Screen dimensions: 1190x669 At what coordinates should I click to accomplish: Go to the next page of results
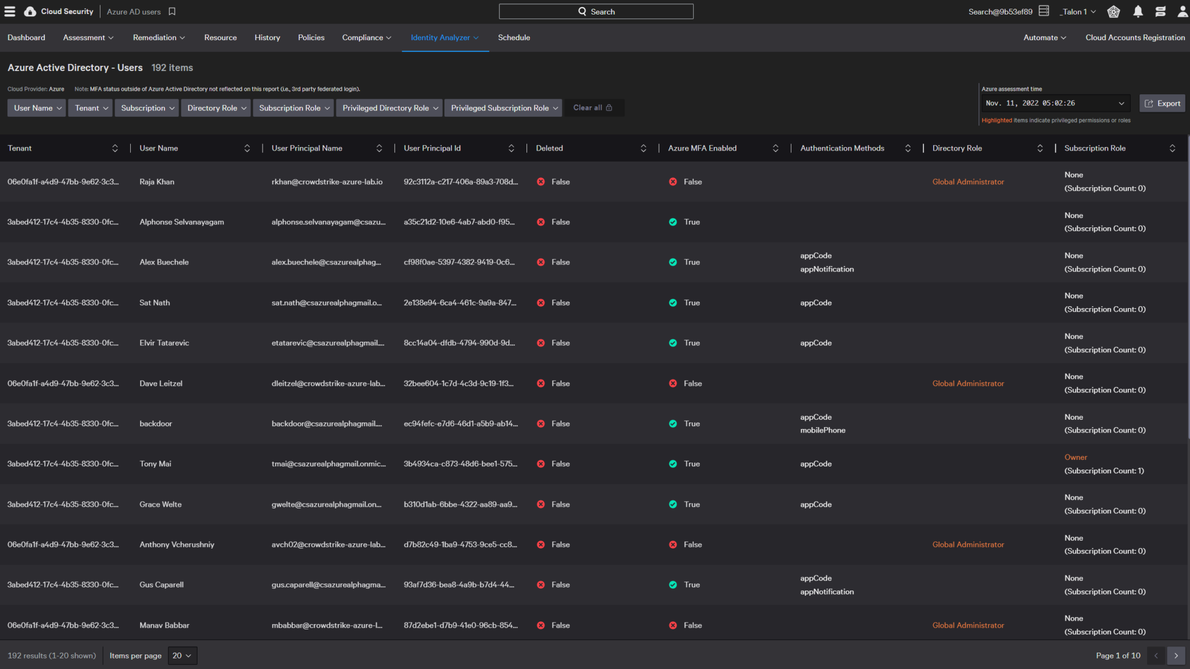tap(1177, 655)
